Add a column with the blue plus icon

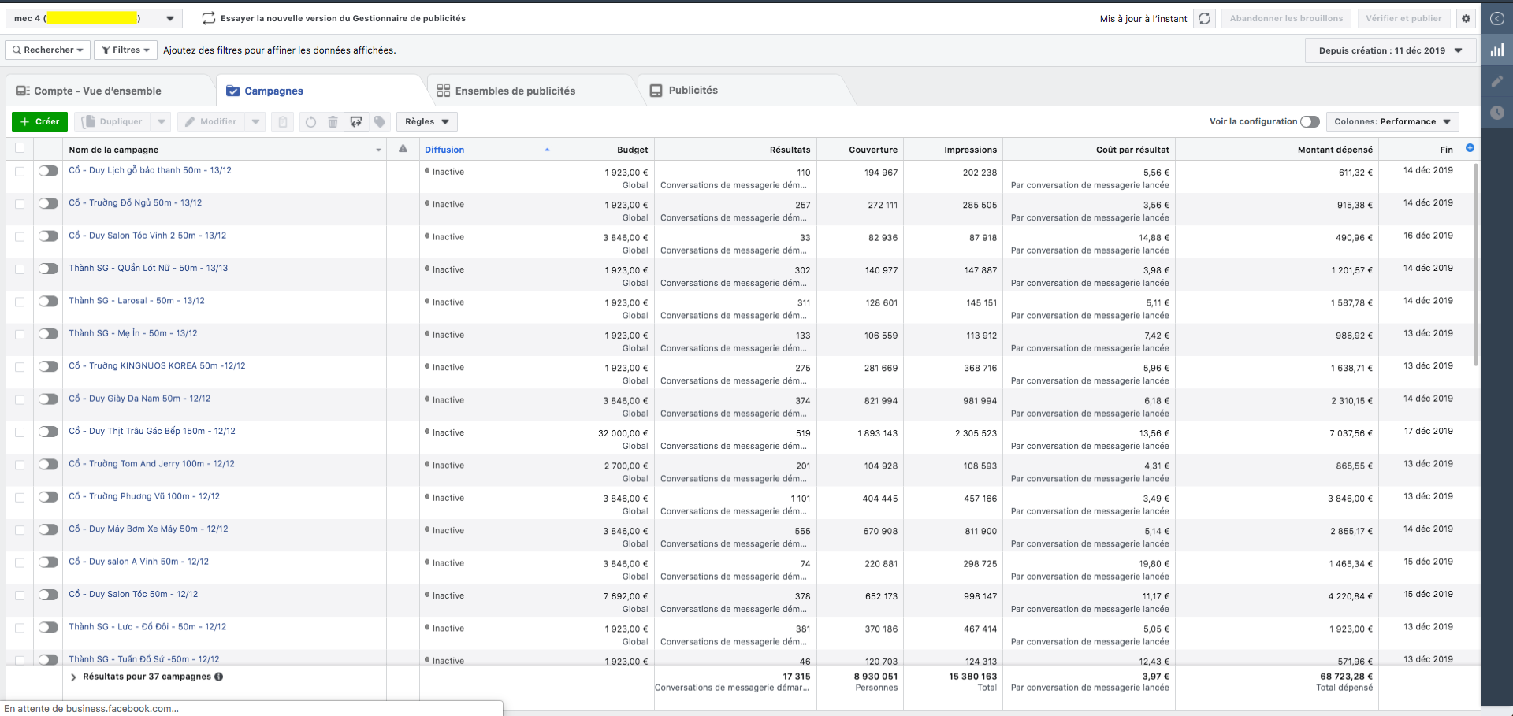tap(1470, 148)
